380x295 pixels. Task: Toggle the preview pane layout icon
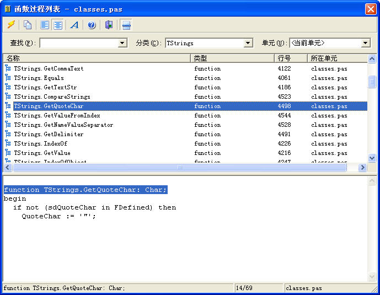click(x=126, y=25)
